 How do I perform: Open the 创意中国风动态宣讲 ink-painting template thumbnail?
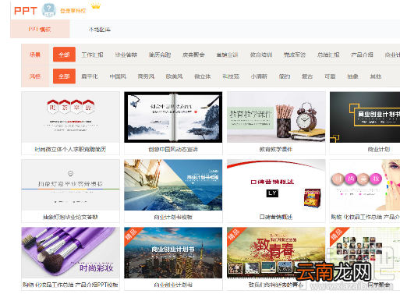[x=173, y=117]
